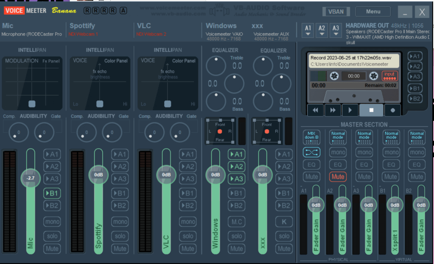Select Spottify input device NDI Webcam 1
The image size is (434, 264).
point(83,34)
